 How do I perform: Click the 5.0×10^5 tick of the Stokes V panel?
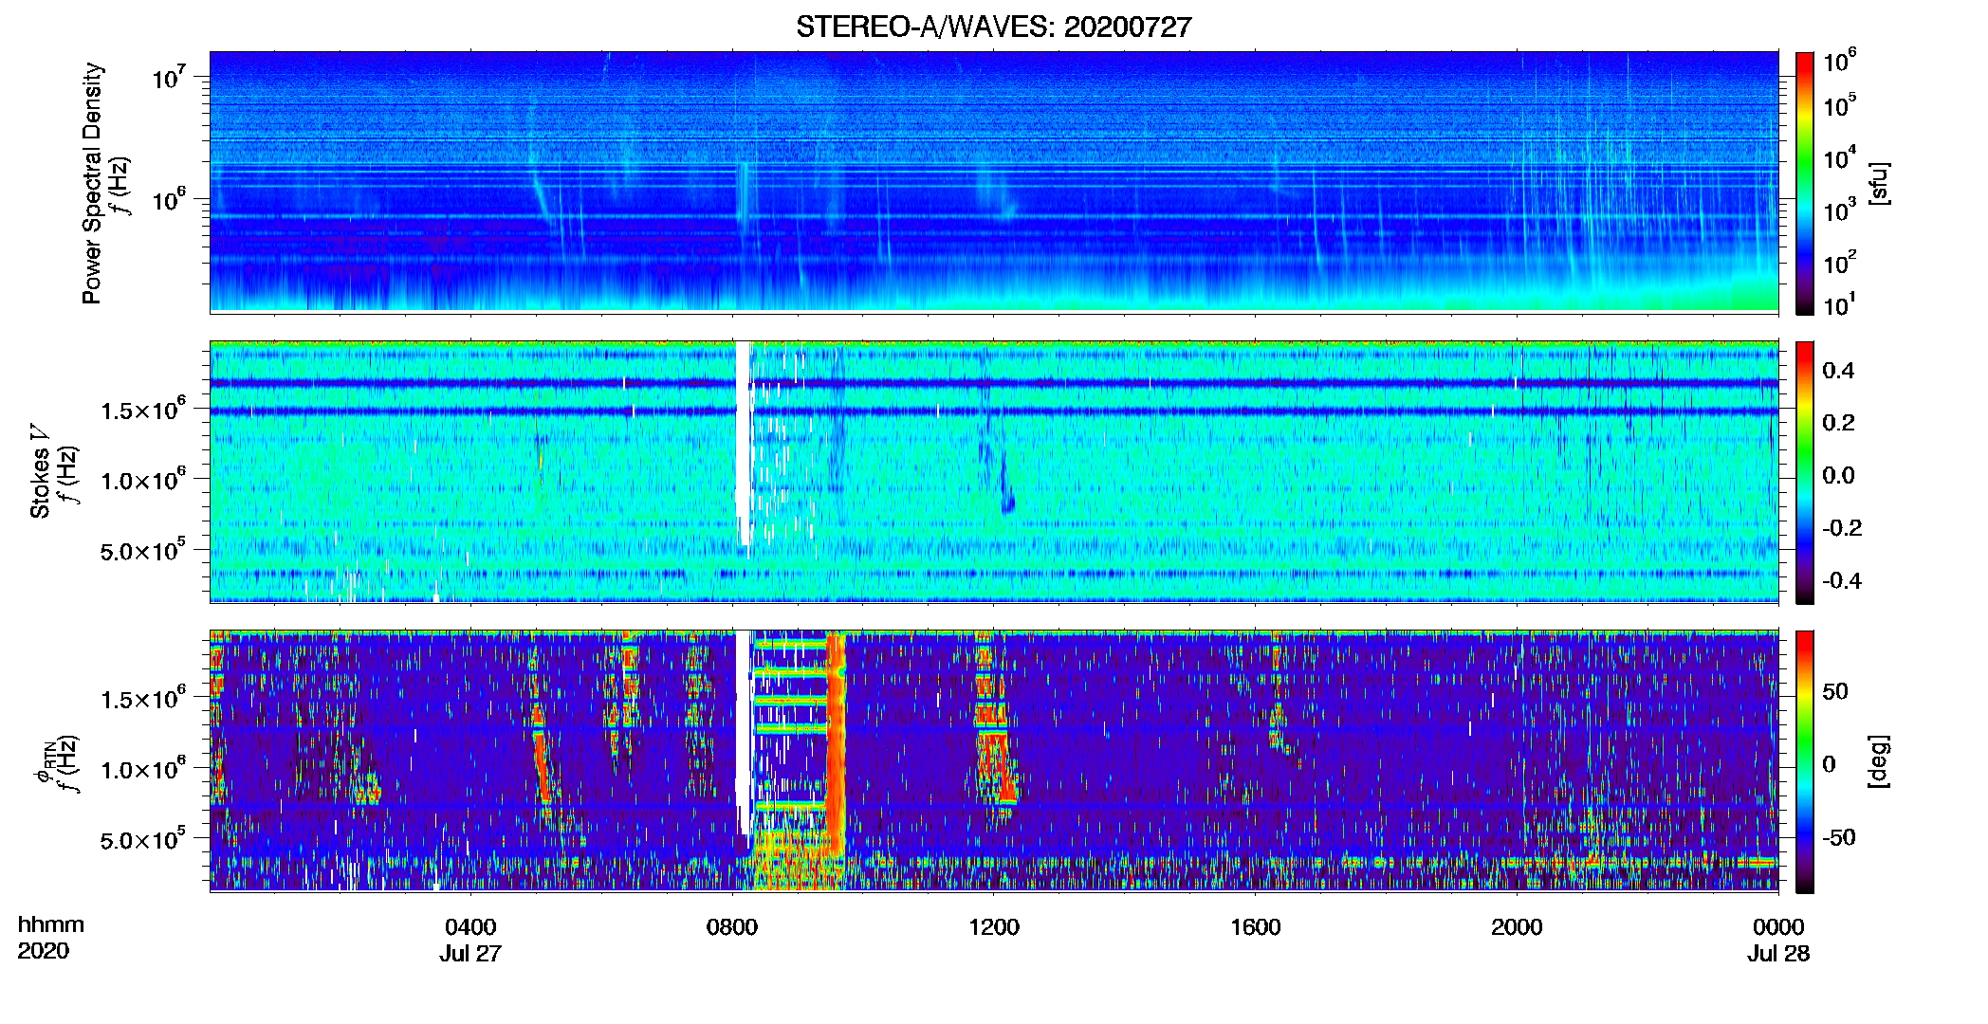click(x=142, y=550)
